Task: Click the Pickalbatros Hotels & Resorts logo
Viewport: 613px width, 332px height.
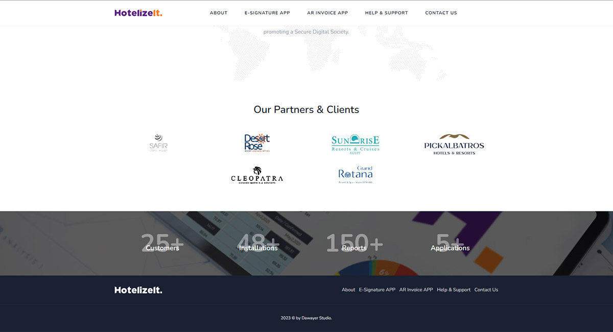Action: click(x=454, y=145)
